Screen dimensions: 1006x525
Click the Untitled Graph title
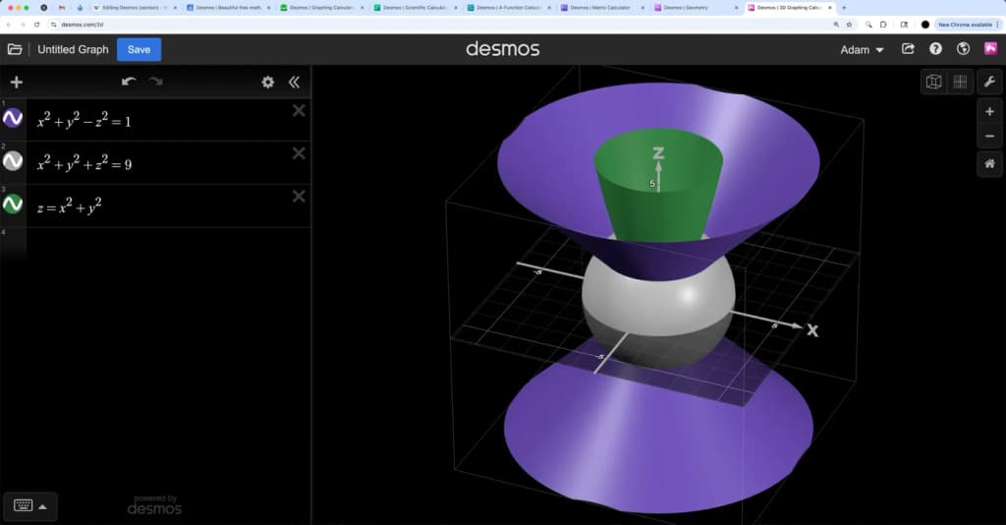coord(73,49)
